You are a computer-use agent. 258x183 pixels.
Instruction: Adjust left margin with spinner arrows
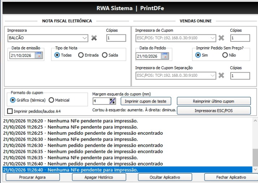pyautogui.click(x=112, y=101)
